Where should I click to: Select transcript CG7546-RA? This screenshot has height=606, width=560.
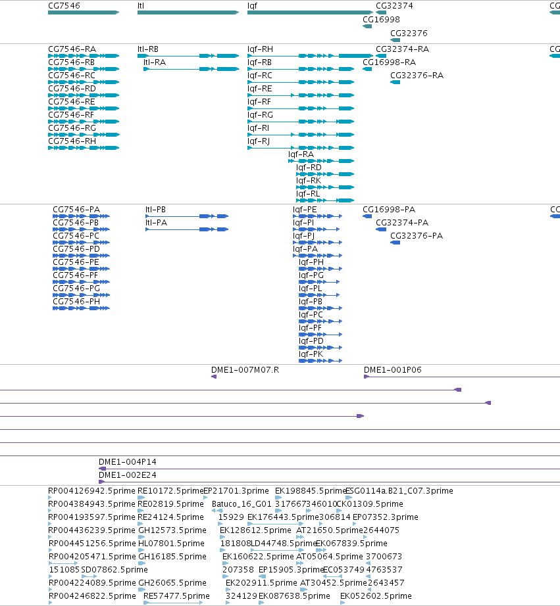[83, 56]
